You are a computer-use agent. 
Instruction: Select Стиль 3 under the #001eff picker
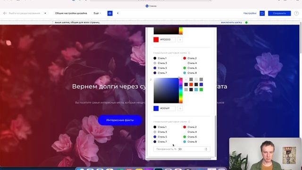click(x=160, y=132)
